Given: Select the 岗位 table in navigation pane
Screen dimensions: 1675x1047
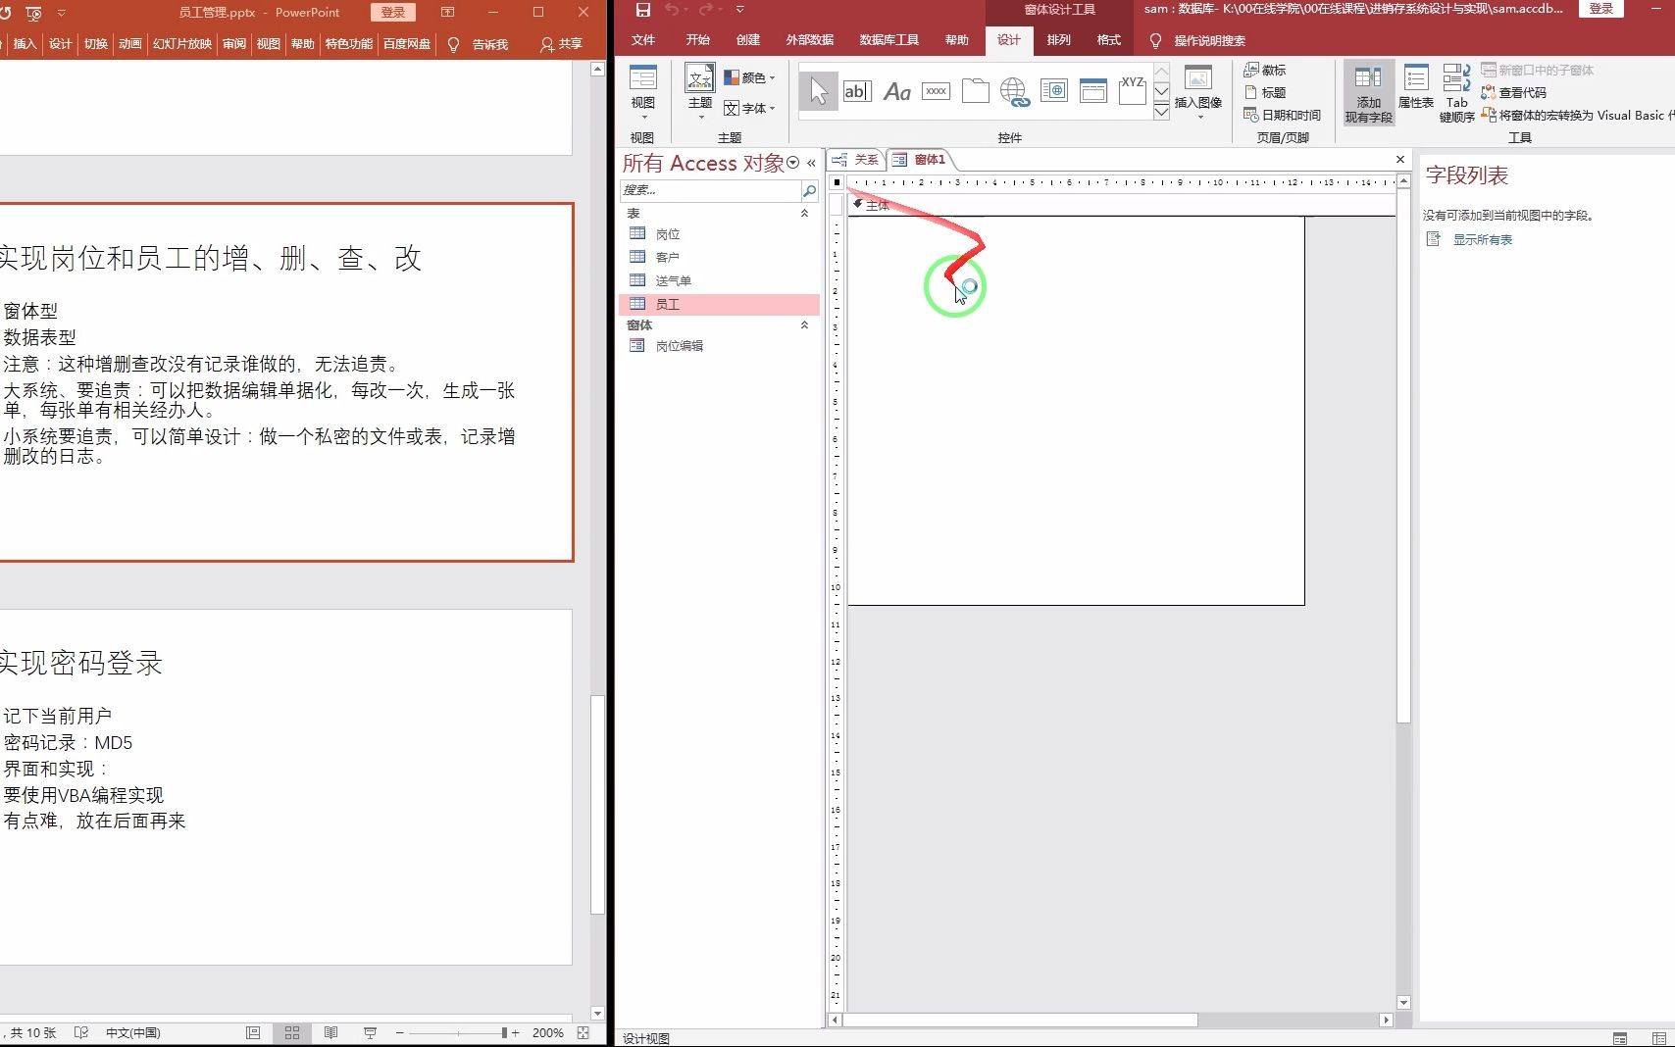Looking at the screenshot, I should pyautogui.click(x=721, y=234).
